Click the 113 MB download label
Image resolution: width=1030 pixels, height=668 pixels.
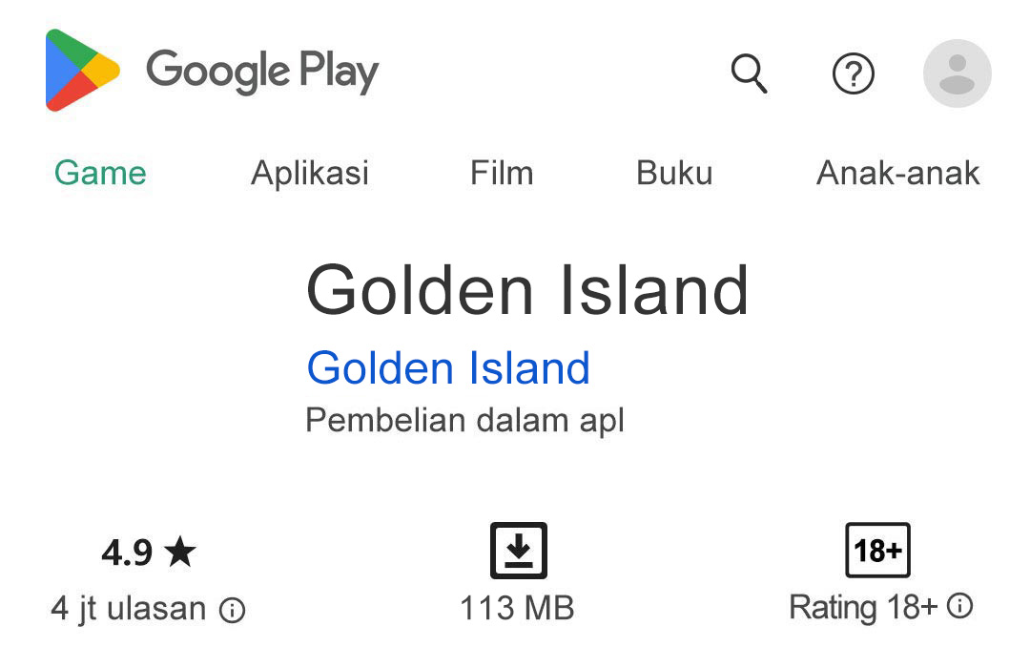(518, 608)
